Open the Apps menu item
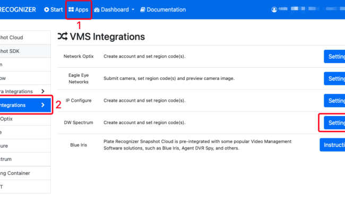Image resolution: width=345 pixels, height=204 pixels. (79, 10)
